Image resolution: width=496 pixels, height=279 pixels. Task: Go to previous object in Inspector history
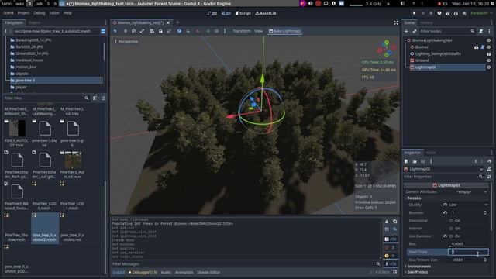pos(476,161)
